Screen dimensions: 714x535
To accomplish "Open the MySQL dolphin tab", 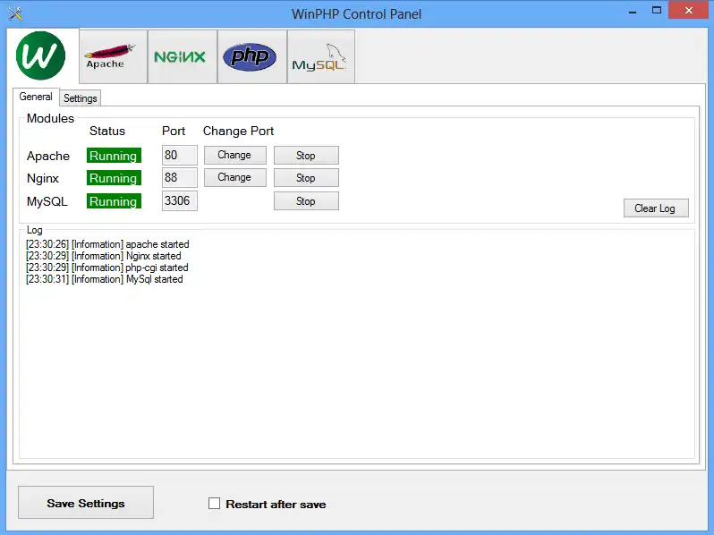I will click(x=321, y=57).
